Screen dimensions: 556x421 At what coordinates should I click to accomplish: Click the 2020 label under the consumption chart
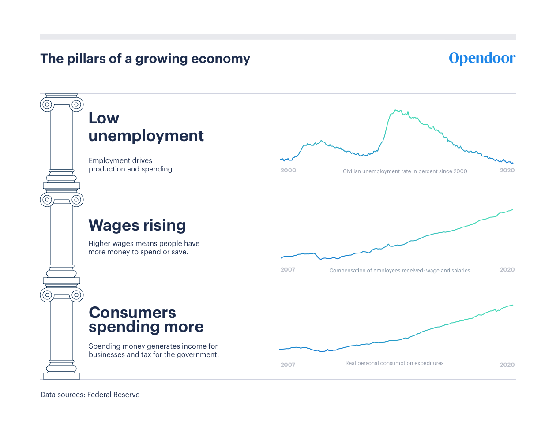coord(507,365)
